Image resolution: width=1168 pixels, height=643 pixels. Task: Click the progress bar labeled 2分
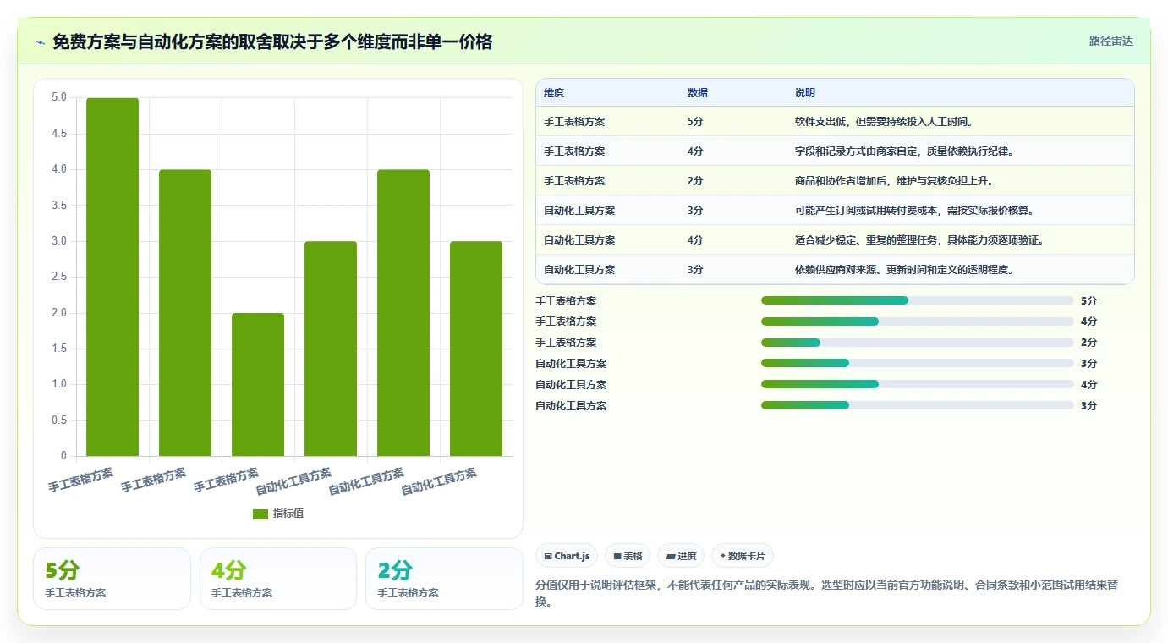pos(918,343)
